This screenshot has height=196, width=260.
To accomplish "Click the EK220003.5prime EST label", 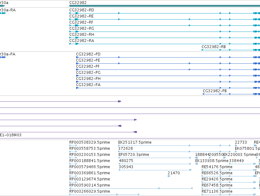I will pos(240,155).
